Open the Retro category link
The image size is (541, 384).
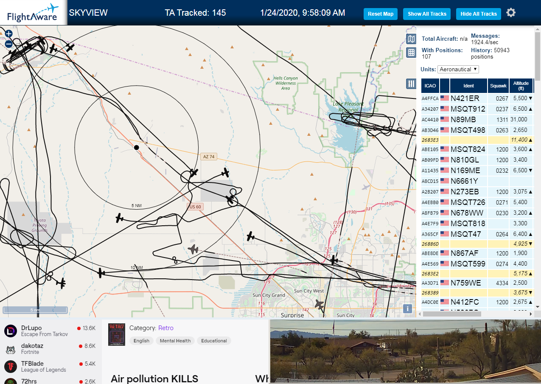pos(166,328)
